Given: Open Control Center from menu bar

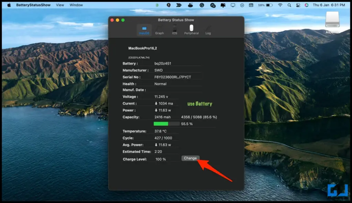Looking at the screenshot, I should [298, 5].
